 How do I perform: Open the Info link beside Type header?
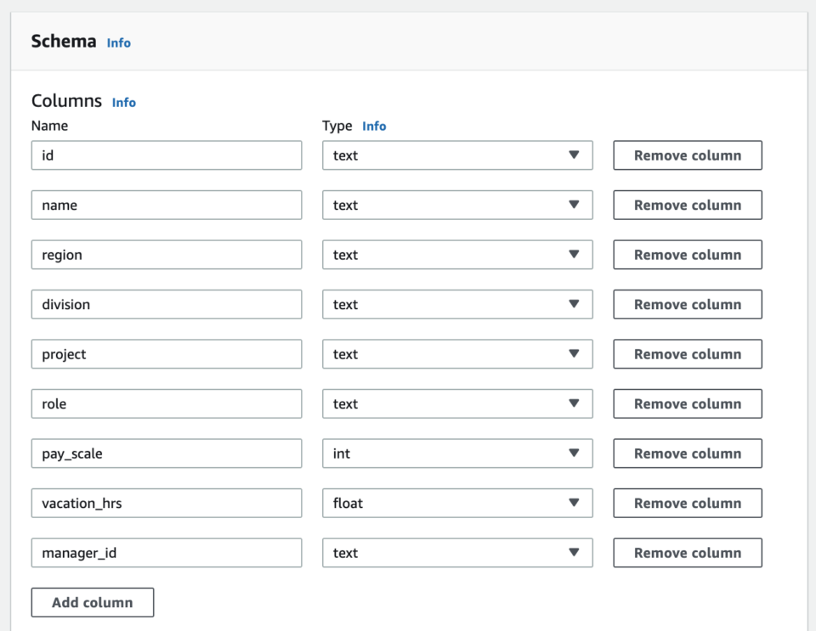(x=374, y=126)
